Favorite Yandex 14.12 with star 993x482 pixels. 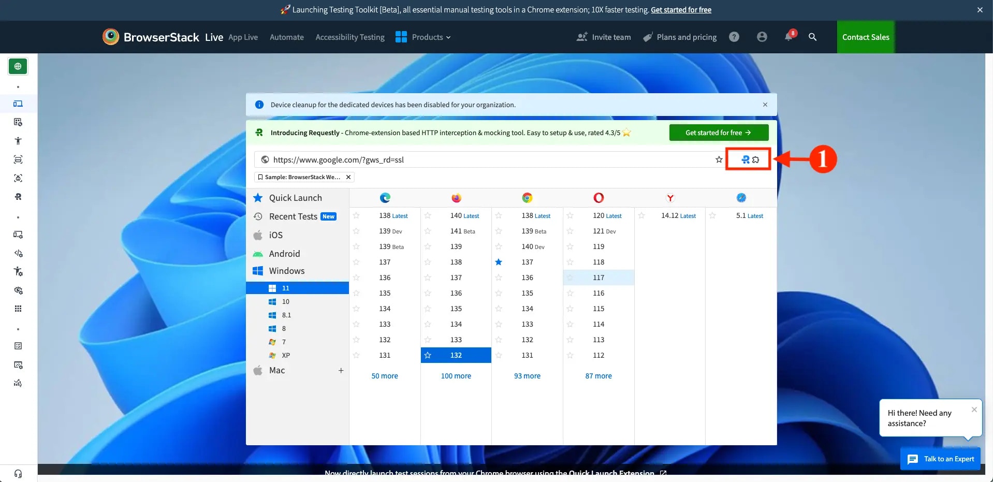(641, 216)
